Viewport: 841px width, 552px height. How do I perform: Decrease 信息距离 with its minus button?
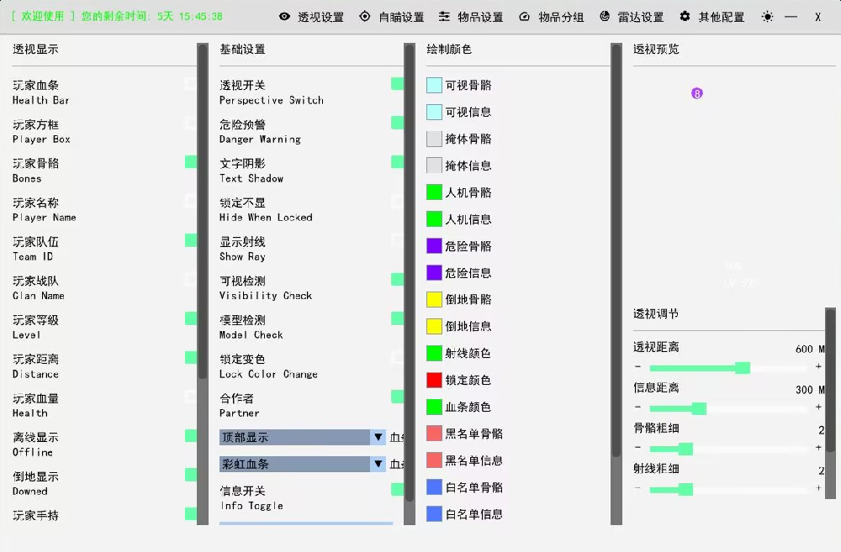pos(637,407)
